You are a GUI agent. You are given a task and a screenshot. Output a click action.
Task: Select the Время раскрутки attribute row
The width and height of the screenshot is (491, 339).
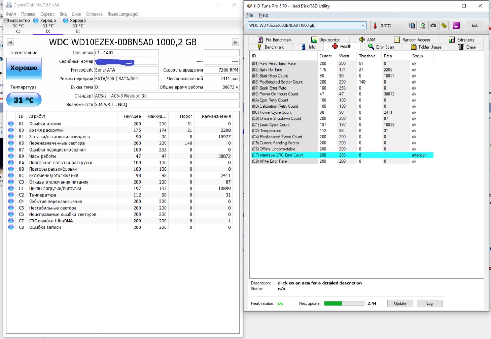120,130
